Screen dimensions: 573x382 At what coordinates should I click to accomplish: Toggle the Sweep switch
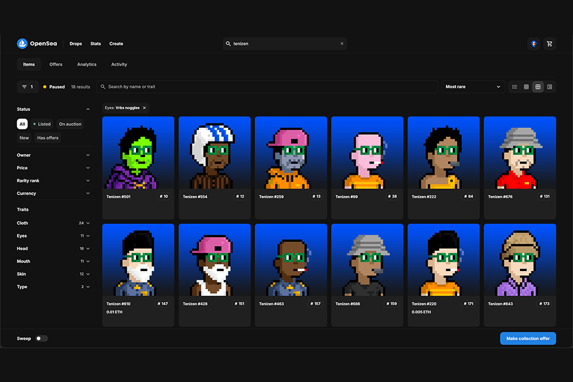point(41,338)
